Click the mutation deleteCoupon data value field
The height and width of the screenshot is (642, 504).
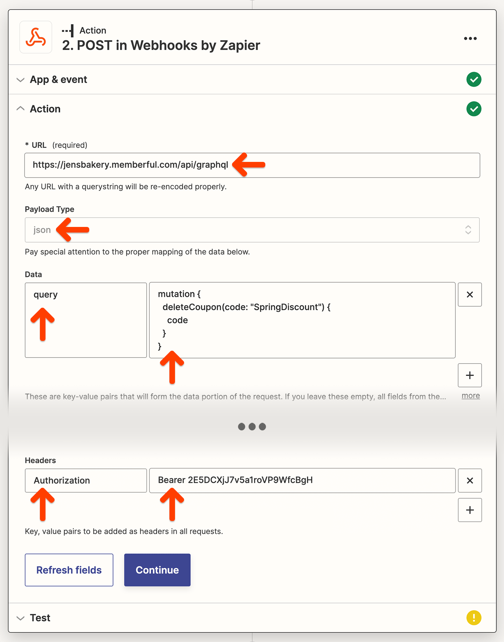(x=302, y=320)
